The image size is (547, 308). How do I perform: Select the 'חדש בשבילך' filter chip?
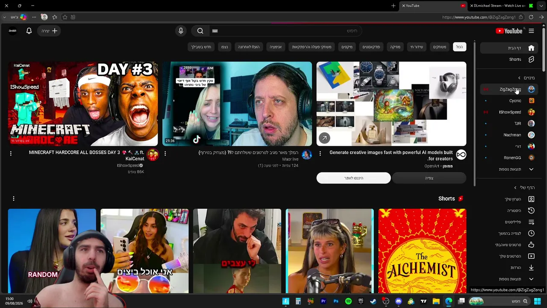[201, 47]
